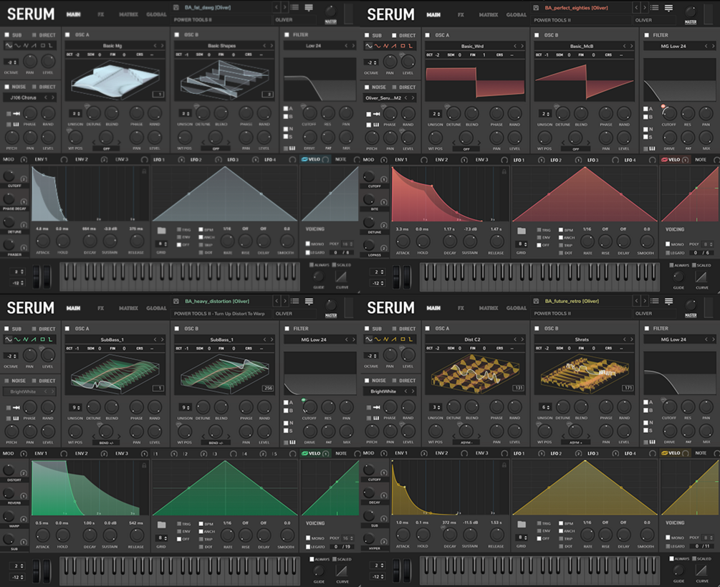Open the hamburger menu icon in BA_heavy_distortion

[309, 301]
